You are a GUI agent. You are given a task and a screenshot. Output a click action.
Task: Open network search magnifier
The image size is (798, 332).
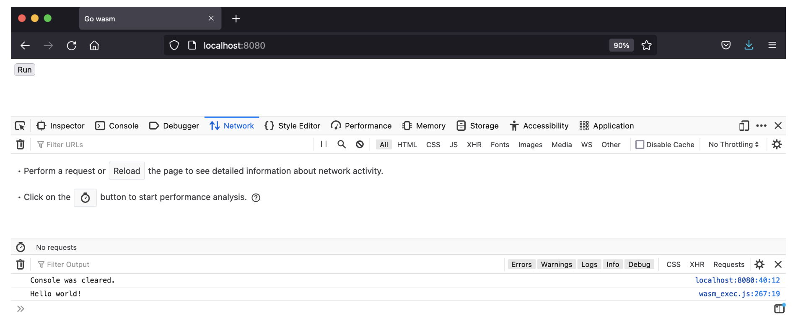pos(342,144)
